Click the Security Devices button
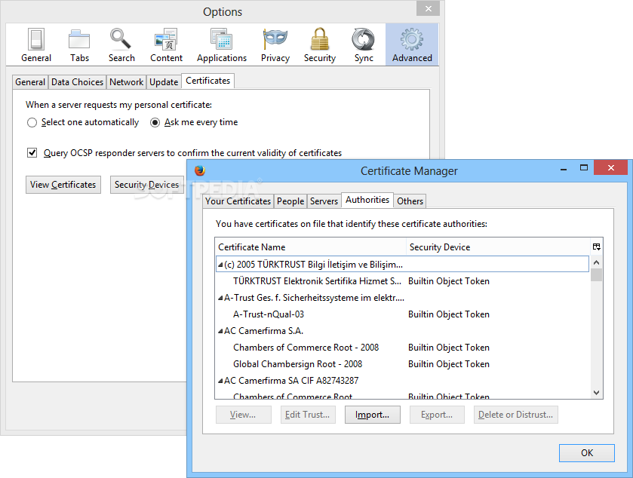This screenshot has height=478, width=633. pyautogui.click(x=147, y=185)
